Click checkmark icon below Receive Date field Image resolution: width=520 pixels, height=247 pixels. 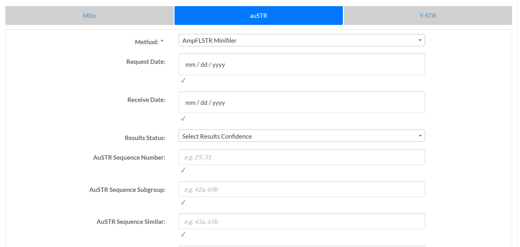coord(183,118)
